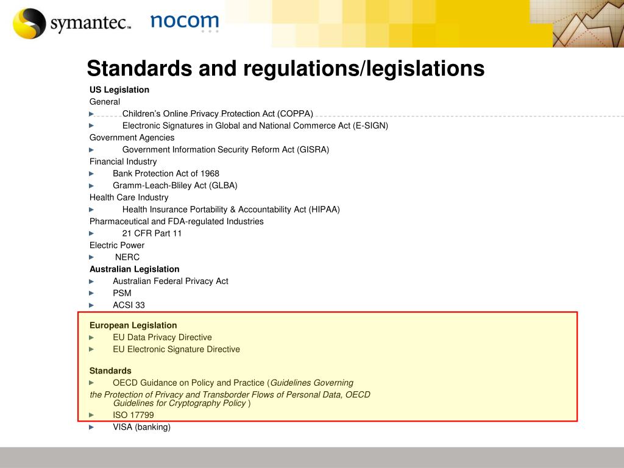The image size is (624, 468).
Task: Select the 'ISO 17799' item
Action: point(133,415)
